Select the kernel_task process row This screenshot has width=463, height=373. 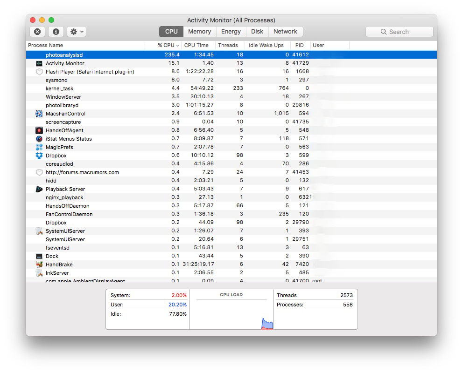coord(231,88)
